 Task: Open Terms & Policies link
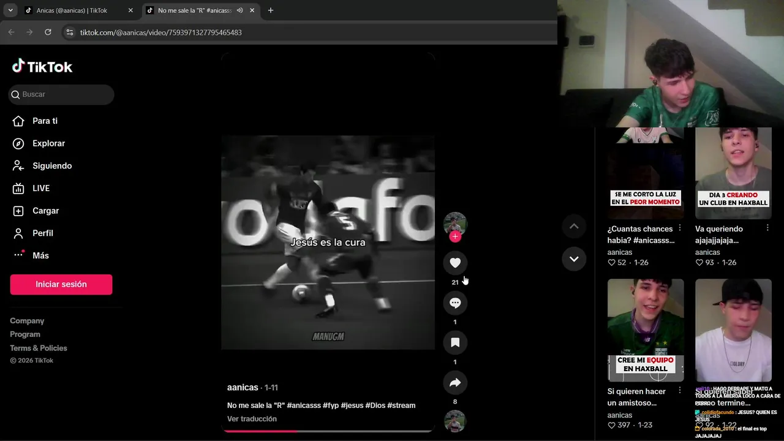click(39, 348)
